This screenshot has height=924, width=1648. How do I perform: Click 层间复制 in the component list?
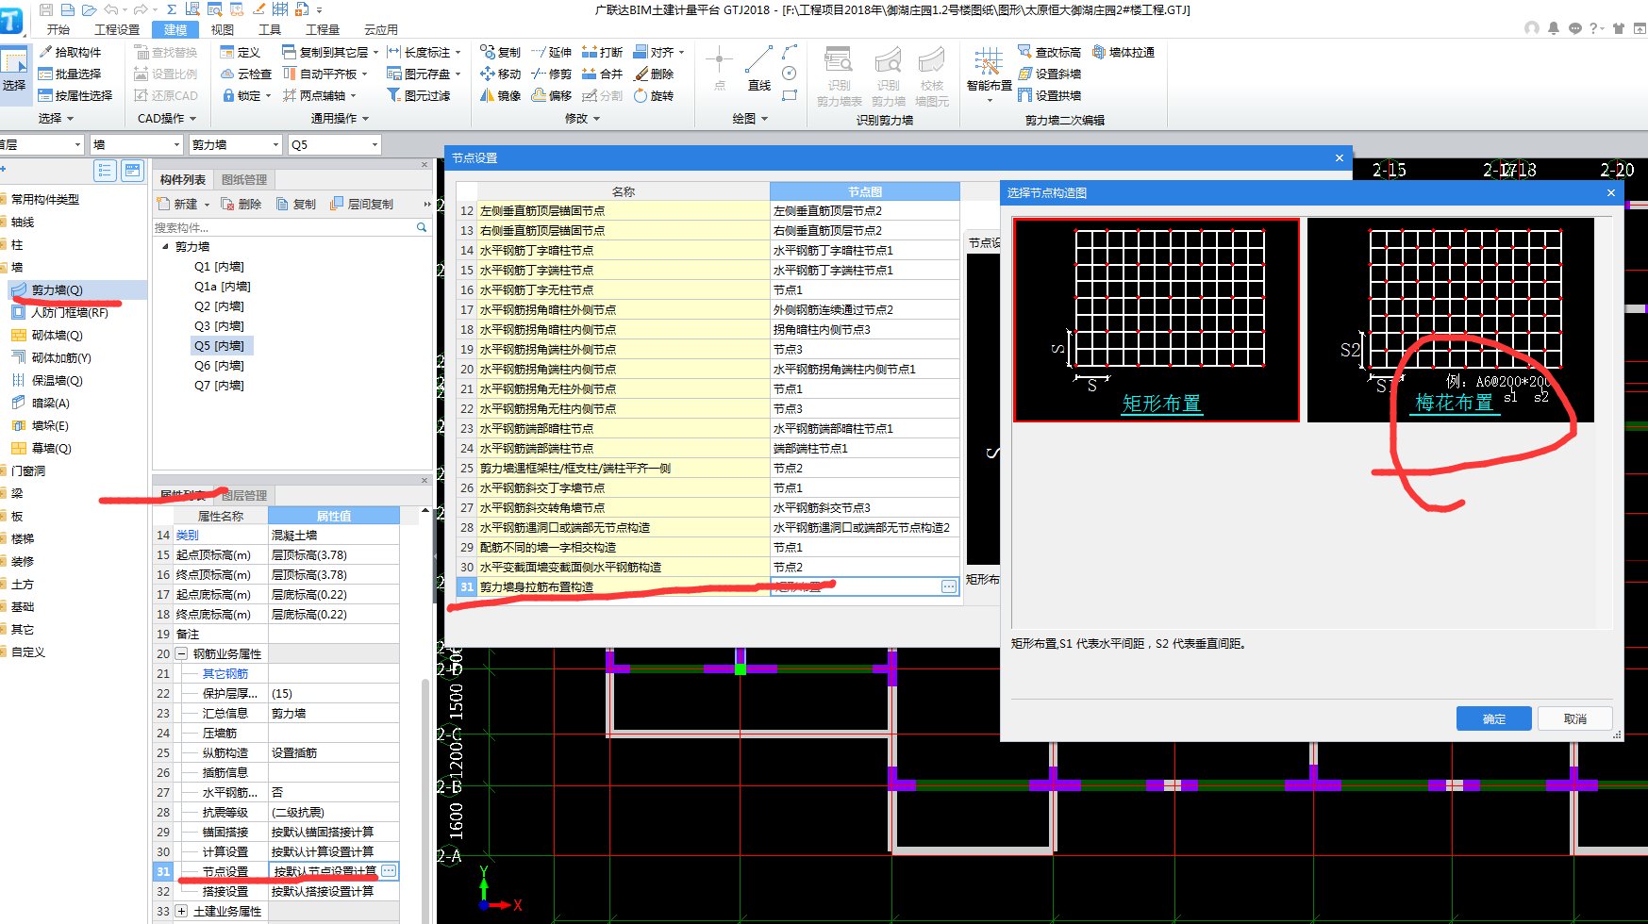361,204
